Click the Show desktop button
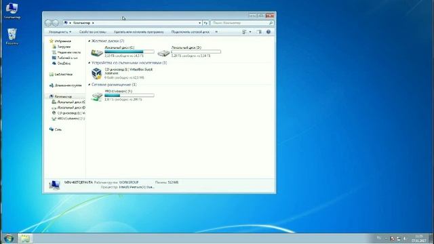The height and width of the screenshot is (244, 434). (x=431, y=239)
